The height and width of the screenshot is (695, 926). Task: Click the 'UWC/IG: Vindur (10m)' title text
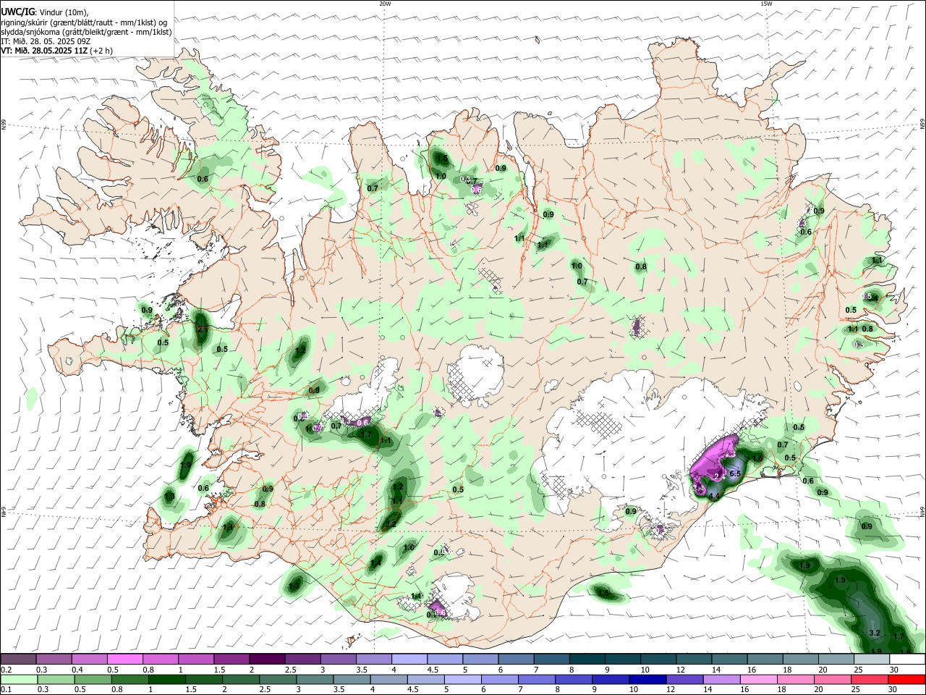click(44, 12)
